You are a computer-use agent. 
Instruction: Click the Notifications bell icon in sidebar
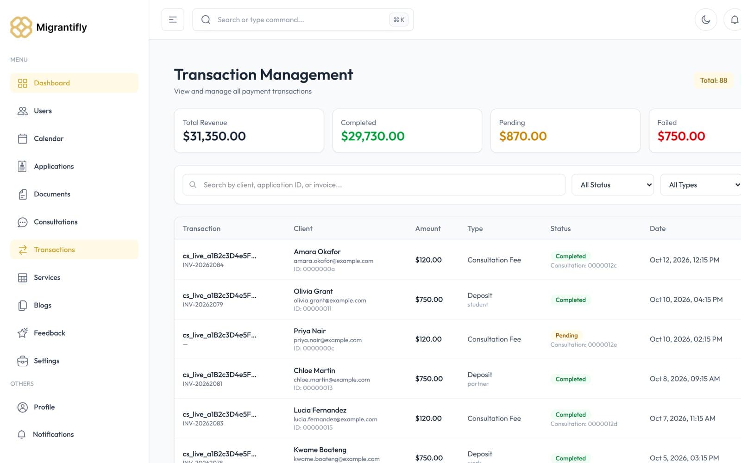[x=21, y=434]
